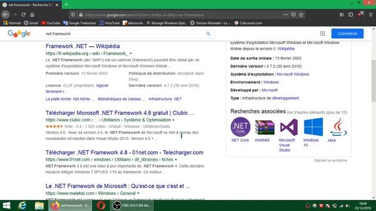Open tracking protection shield in address bar
The height and width of the screenshot is (211, 376).
(x=73, y=15)
